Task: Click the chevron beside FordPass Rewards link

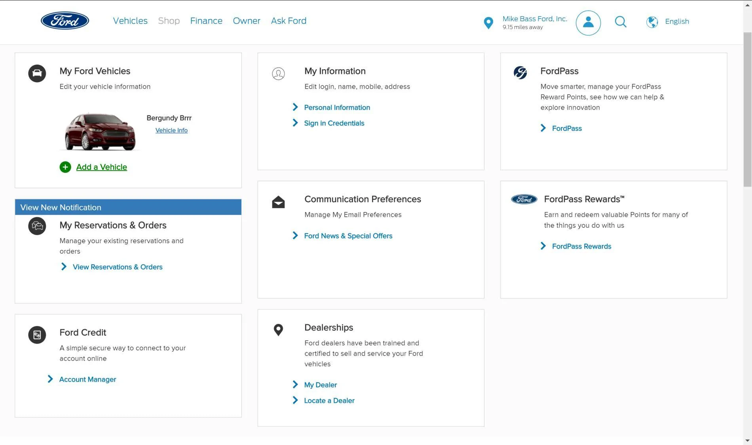Action: pyautogui.click(x=543, y=246)
